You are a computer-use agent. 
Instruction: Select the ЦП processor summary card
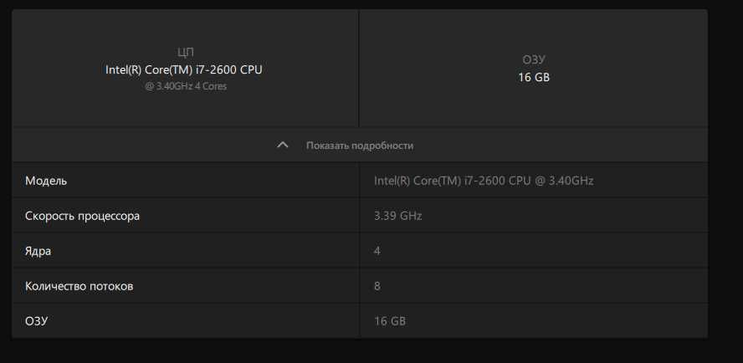pos(185,69)
